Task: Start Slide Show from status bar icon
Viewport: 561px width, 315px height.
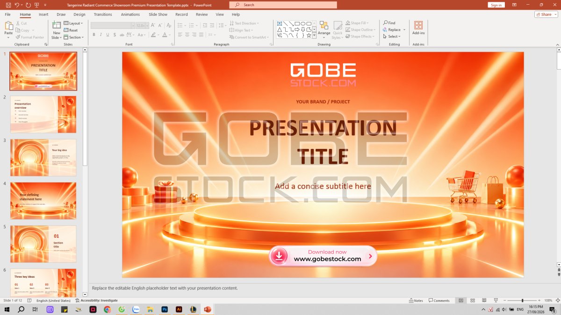Action: (496, 301)
